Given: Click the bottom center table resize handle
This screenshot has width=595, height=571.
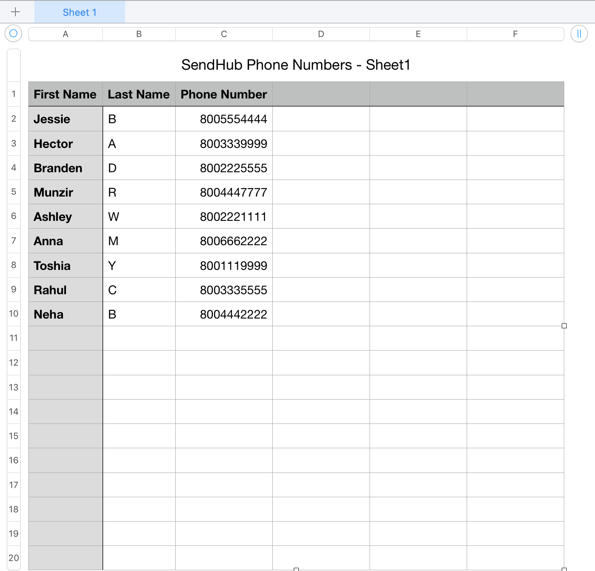Looking at the screenshot, I should (x=296, y=569).
